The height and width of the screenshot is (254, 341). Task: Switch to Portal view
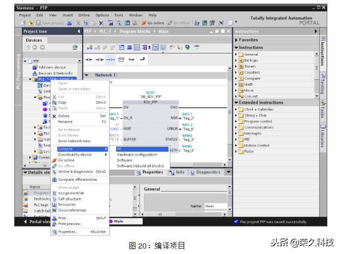(37, 222)
